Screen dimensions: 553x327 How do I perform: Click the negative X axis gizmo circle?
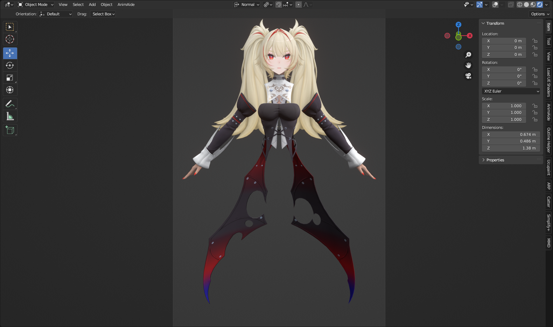(447, 36)
